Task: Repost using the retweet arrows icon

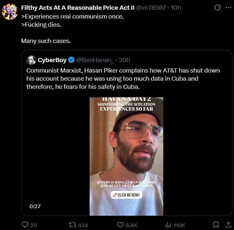Action: point(74,225)
